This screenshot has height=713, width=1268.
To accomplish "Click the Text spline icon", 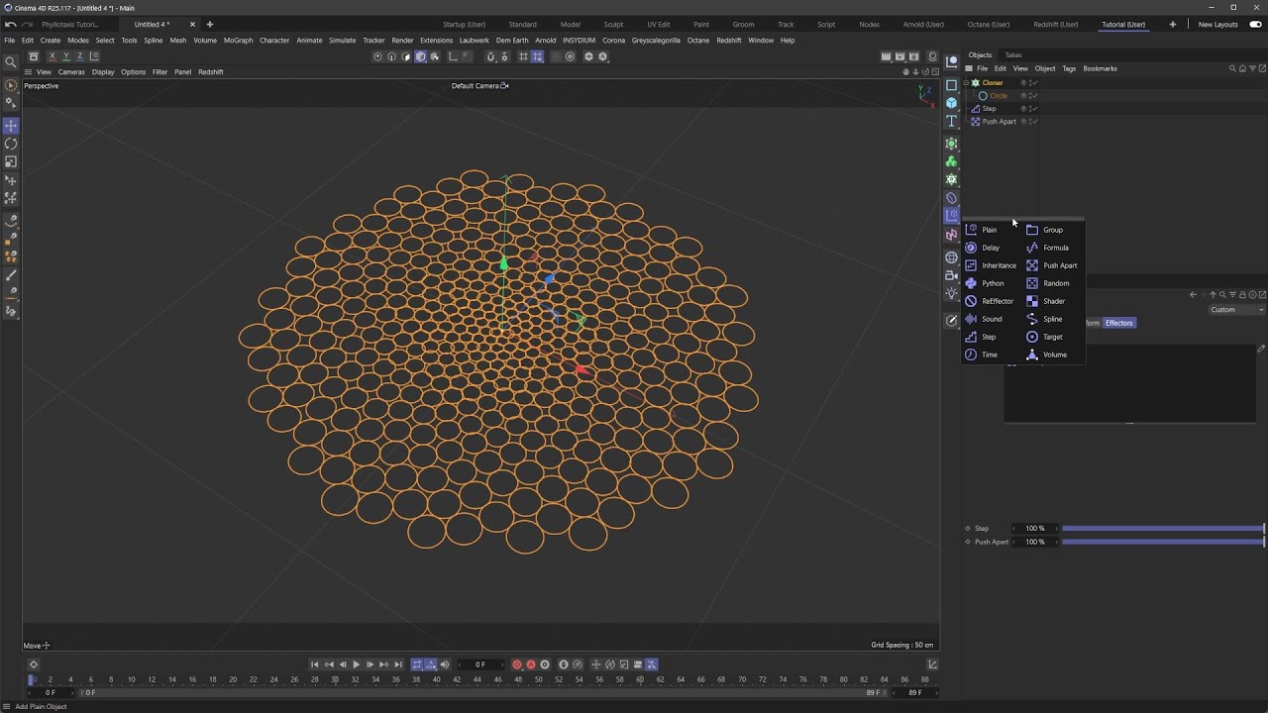I will click(x=951, y=121).
